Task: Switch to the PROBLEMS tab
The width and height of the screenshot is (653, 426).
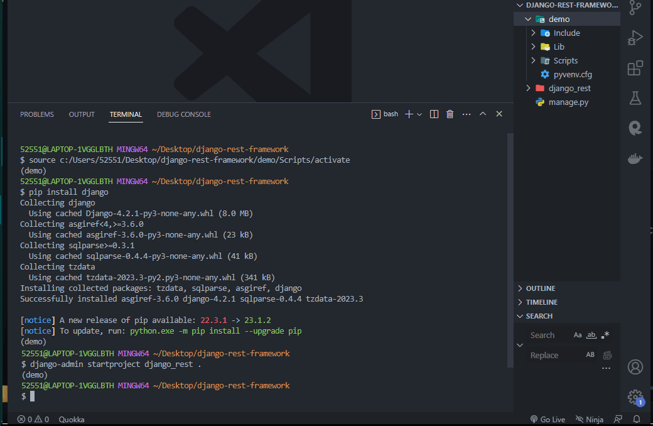Action: (x=37, y=114)
